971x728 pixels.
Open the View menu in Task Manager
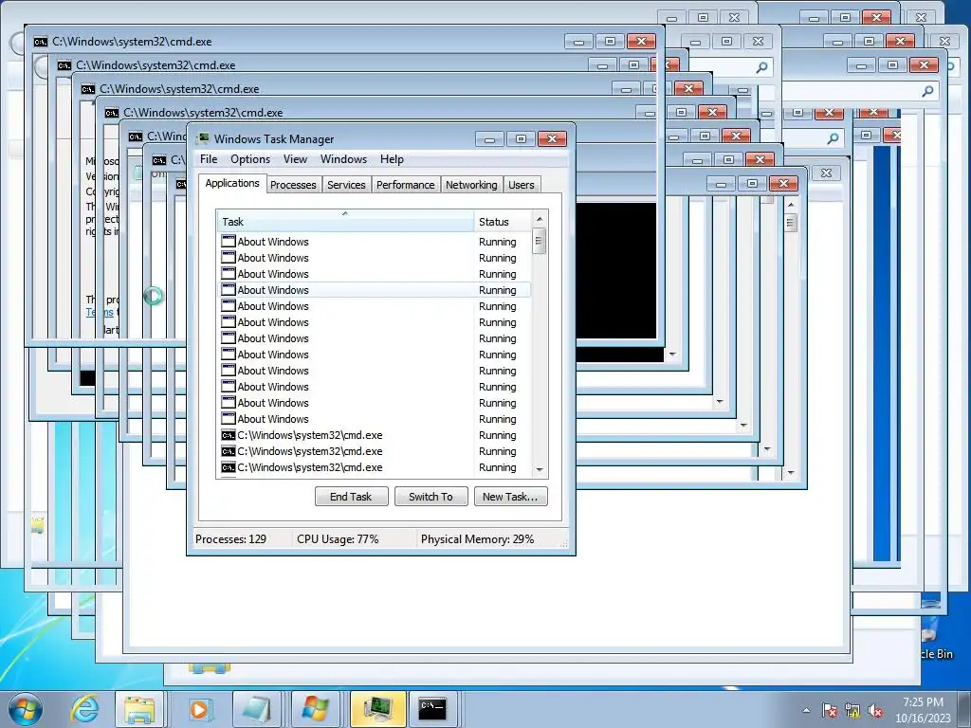pos(296,159)
